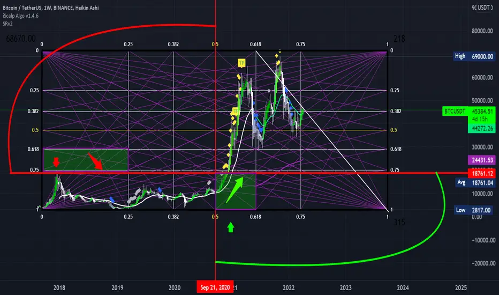Click the 45384.51 current price label
The image size is (499, 295).
click(482, 112)
